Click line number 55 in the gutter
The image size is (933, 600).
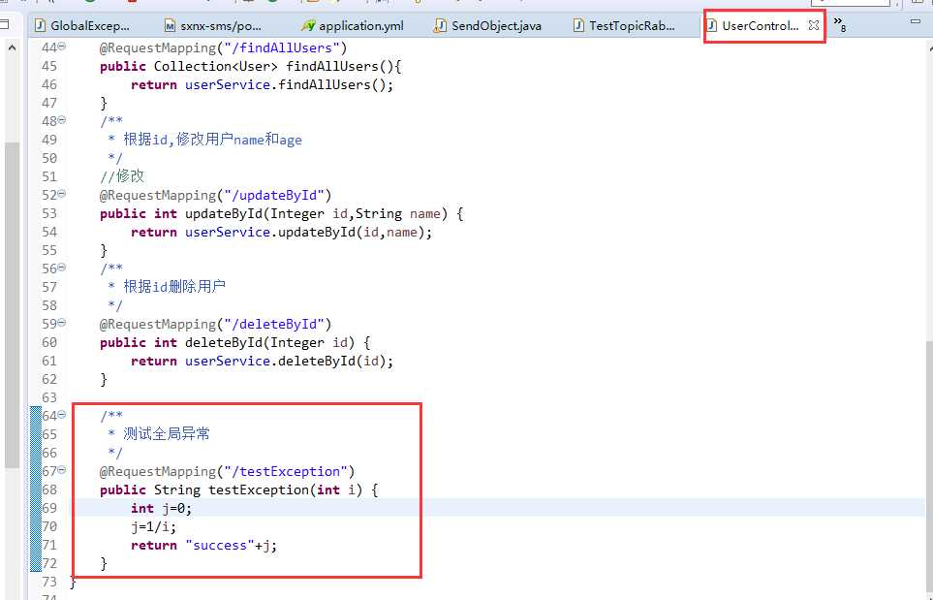point(49,251)
